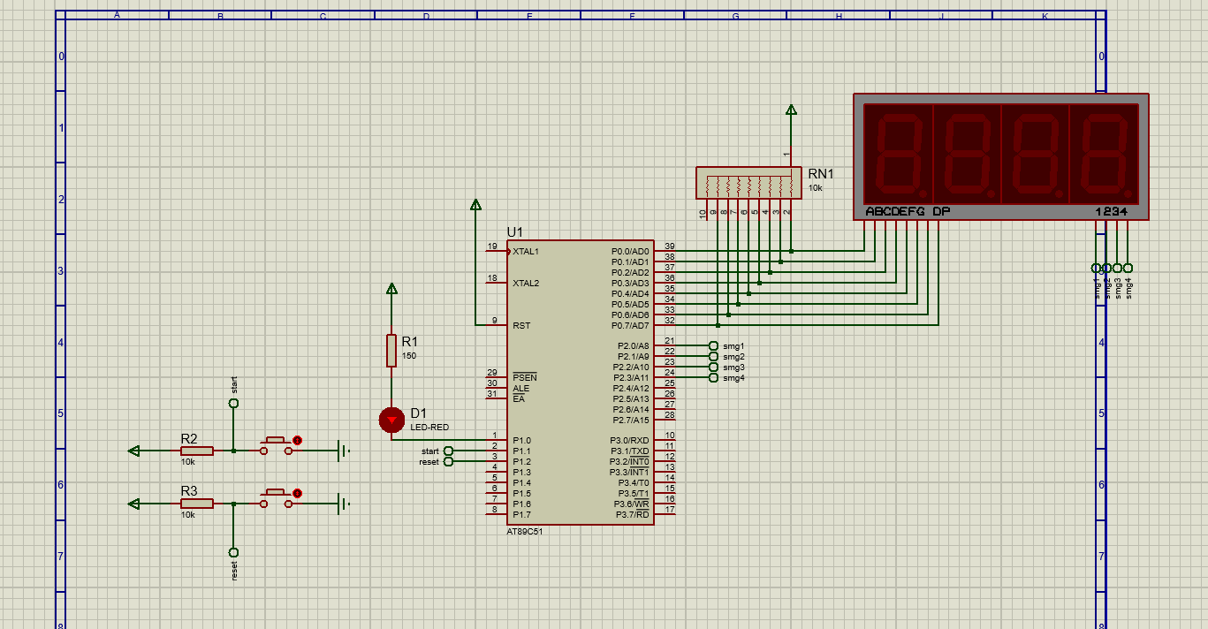Click the push button switch wired to R3
1208x629 pixels.
tap(277, 499)
